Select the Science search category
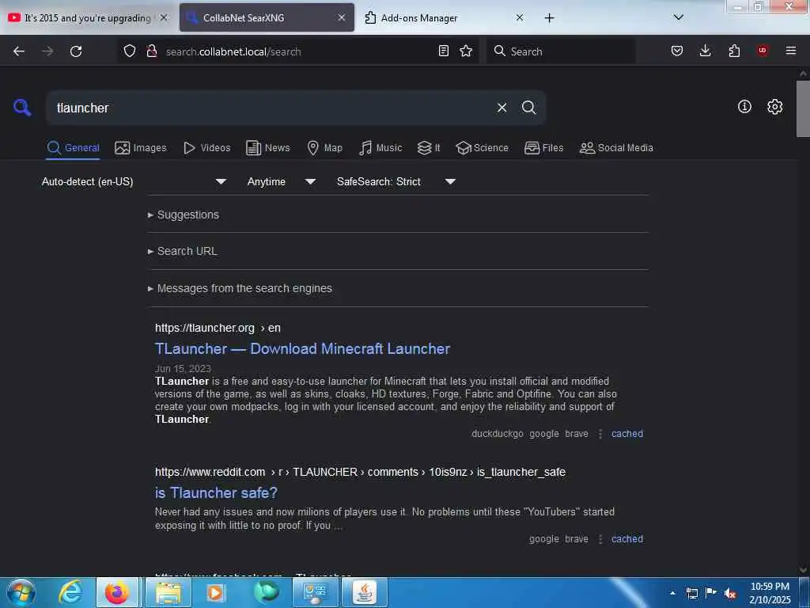Image resolution: width=810 pixels, height=608 pixels. [483, 148]
